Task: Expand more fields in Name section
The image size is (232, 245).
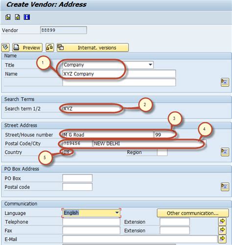Action: coord(225,82)
